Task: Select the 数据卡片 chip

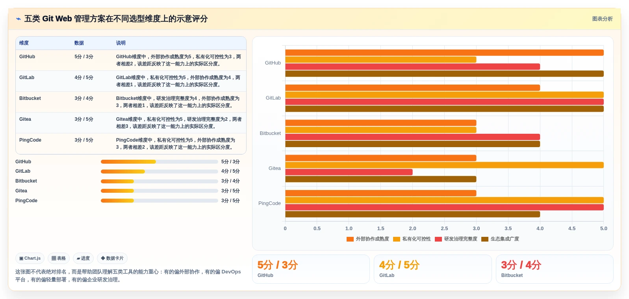Action: (112, 258)
